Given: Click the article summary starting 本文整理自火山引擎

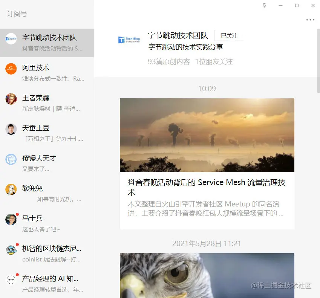Looking at the screenshot, I should click(205, 209).
